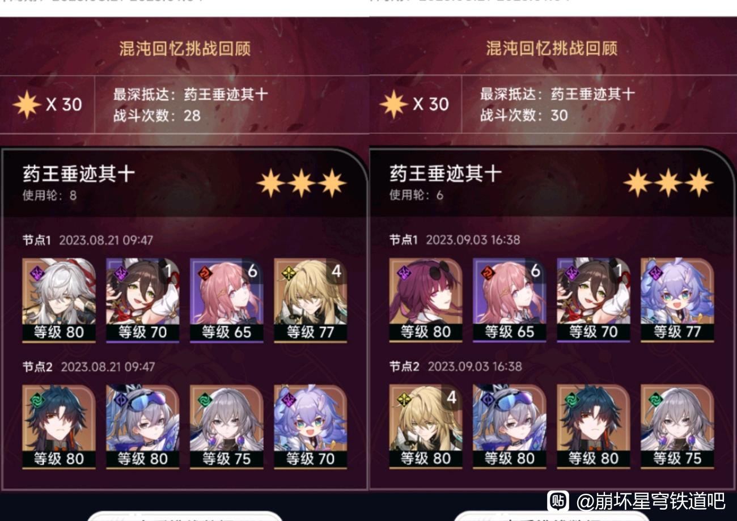Select 节点2 dated 2023.09.03 16:38
737x521 pixels.
455,367
